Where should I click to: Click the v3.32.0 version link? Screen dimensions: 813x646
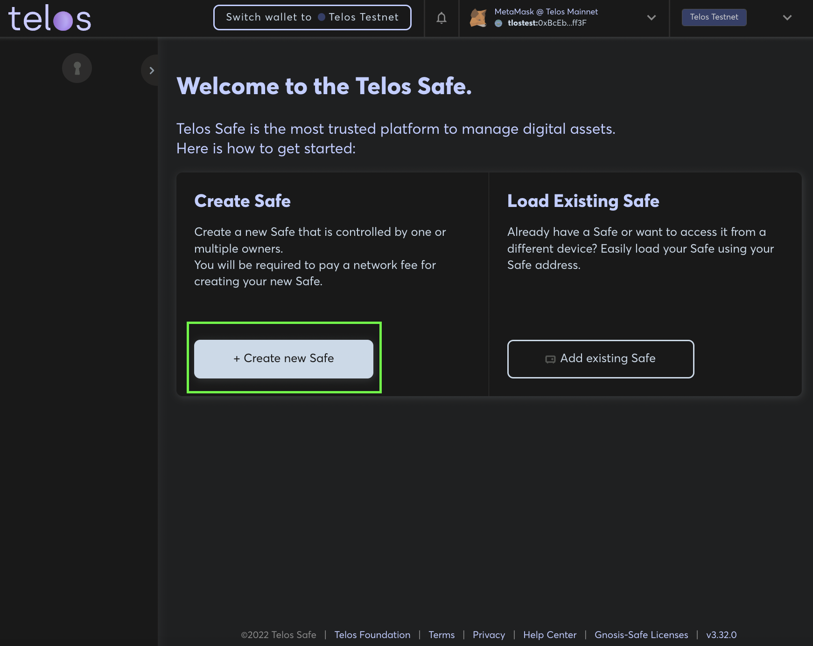(721, 635)
